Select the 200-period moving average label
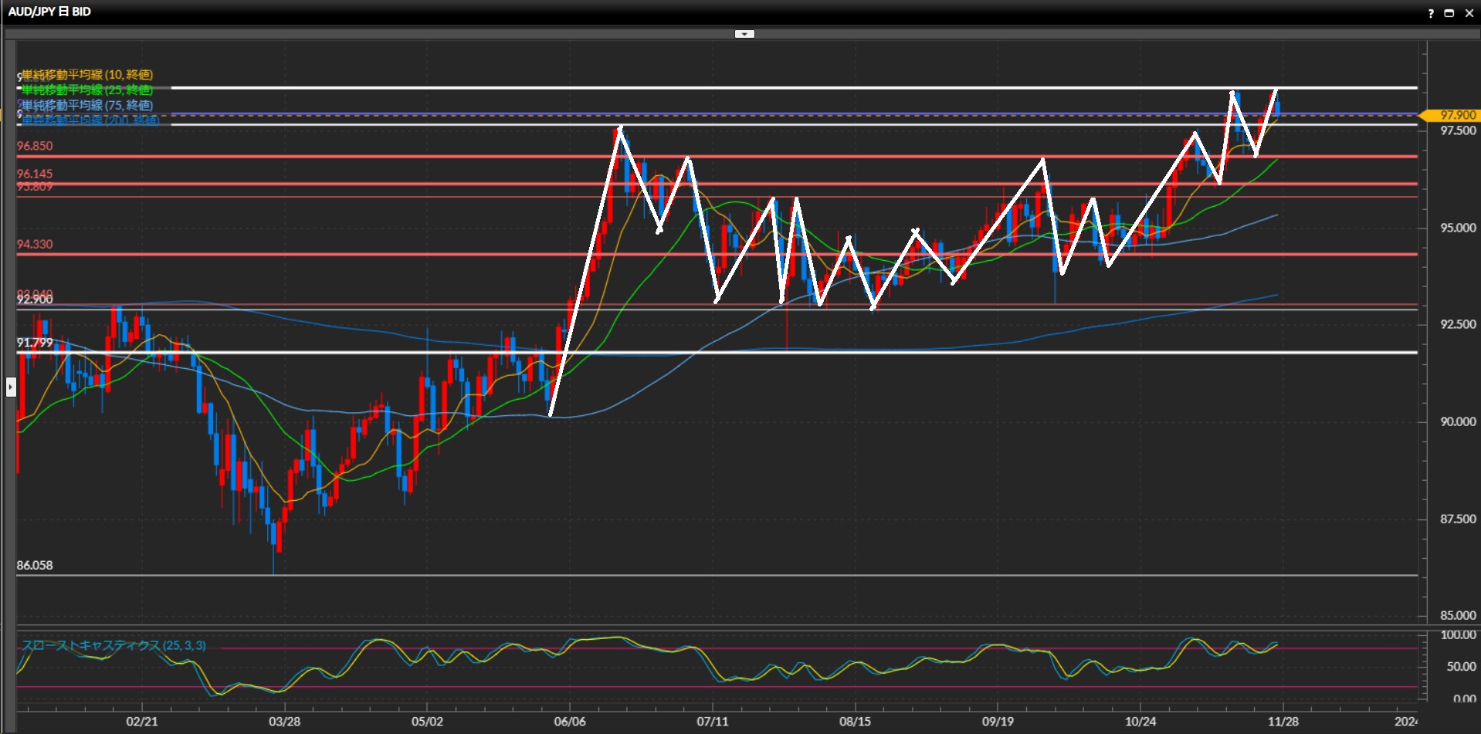1481x734 pixels. coord(89,120)
